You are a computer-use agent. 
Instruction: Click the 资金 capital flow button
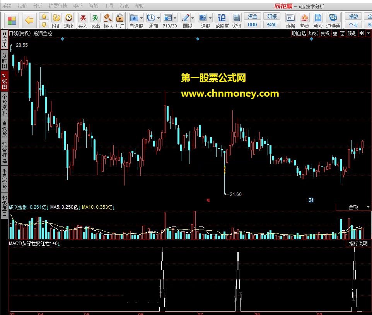pyautogui.click(x=252, y=16)
